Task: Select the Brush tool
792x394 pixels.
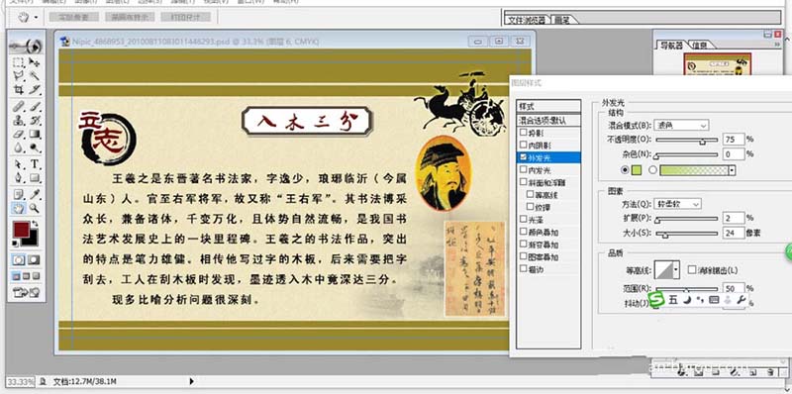Action: point(35,107)
